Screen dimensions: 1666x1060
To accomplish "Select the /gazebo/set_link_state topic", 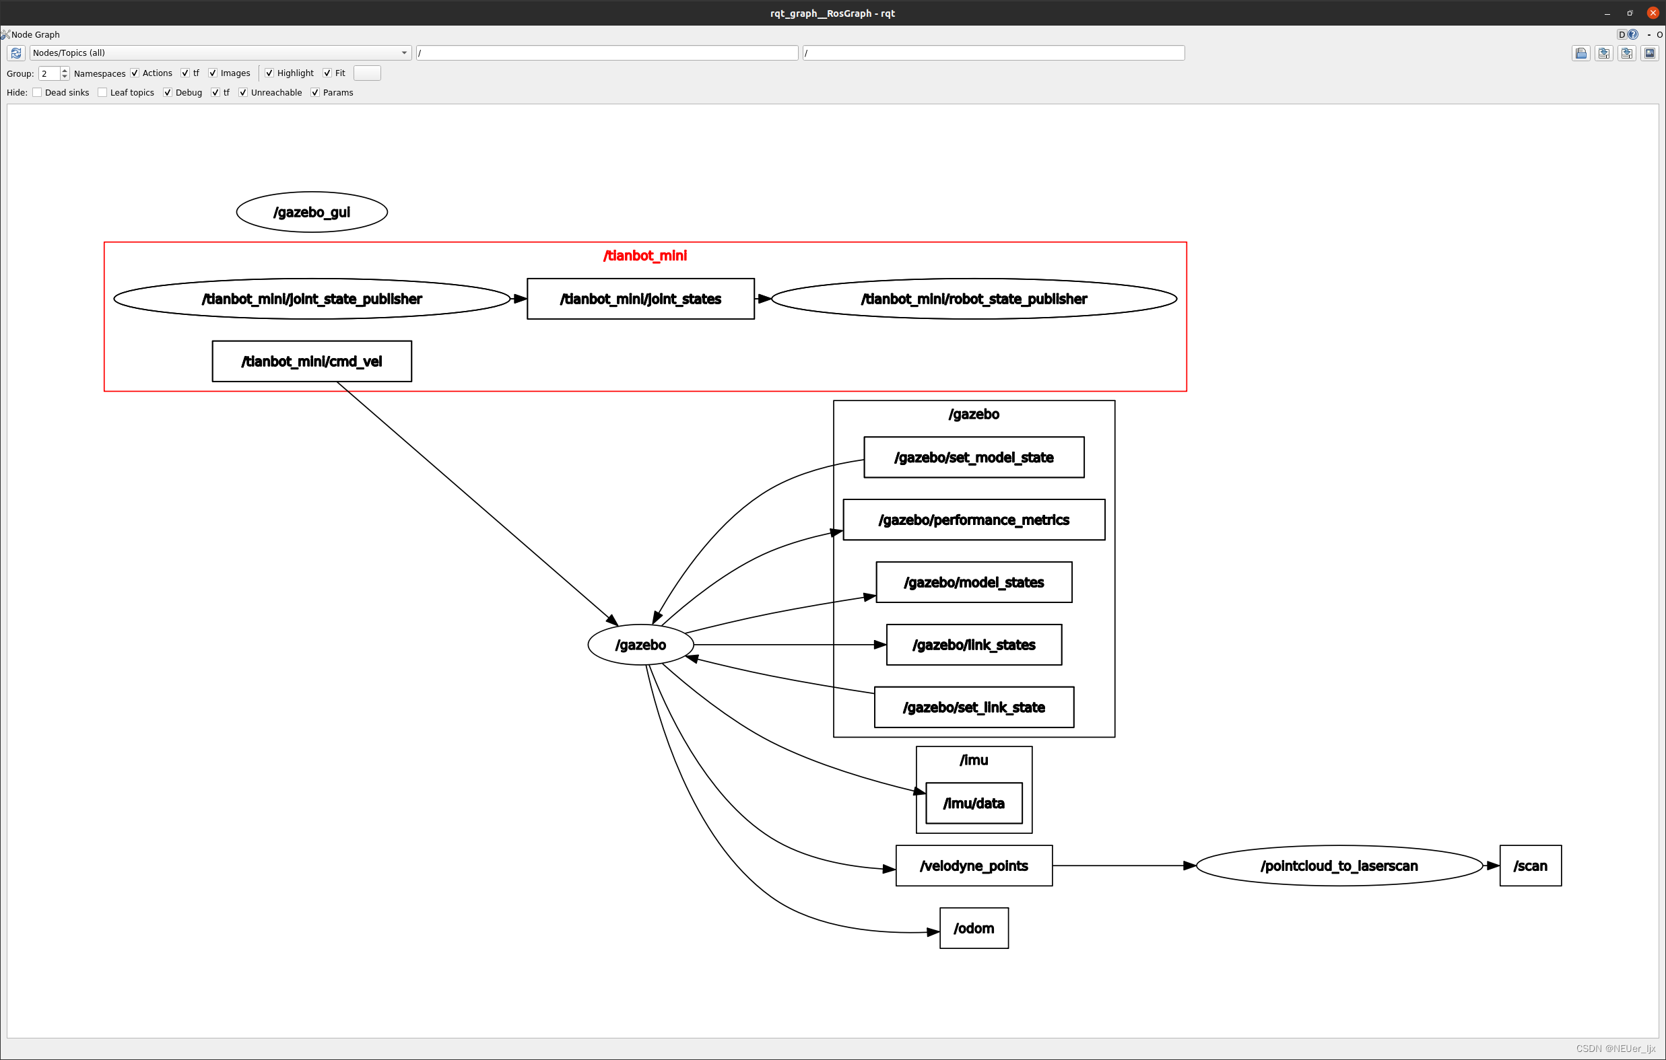I will 974,707.
